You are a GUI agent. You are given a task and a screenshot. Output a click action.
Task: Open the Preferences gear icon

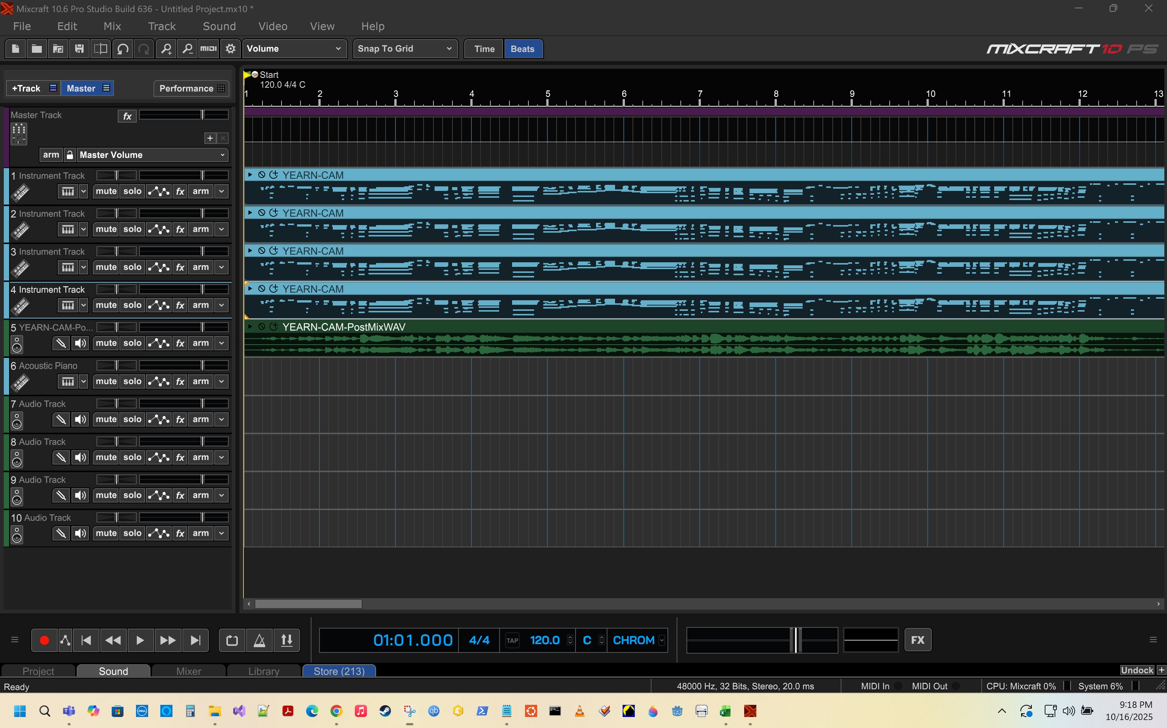tap(230, 49)
